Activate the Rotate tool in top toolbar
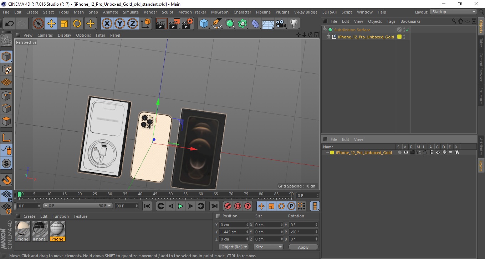The height and width of the screenshot is (259, 485). [x=77, y=24]
